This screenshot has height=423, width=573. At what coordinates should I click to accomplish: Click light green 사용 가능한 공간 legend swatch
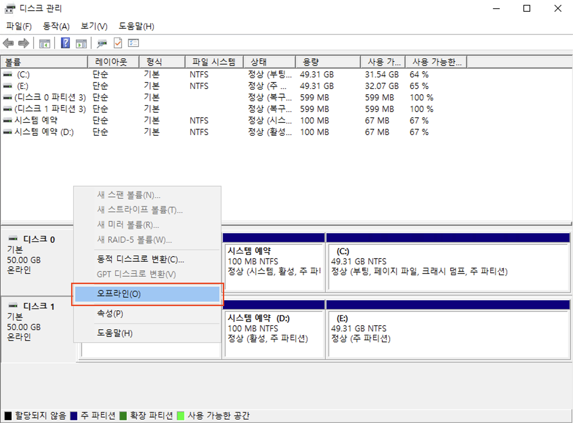(181, 416)
